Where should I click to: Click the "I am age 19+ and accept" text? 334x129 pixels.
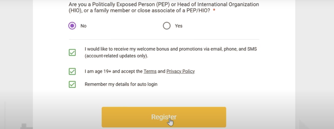(113, 71)
